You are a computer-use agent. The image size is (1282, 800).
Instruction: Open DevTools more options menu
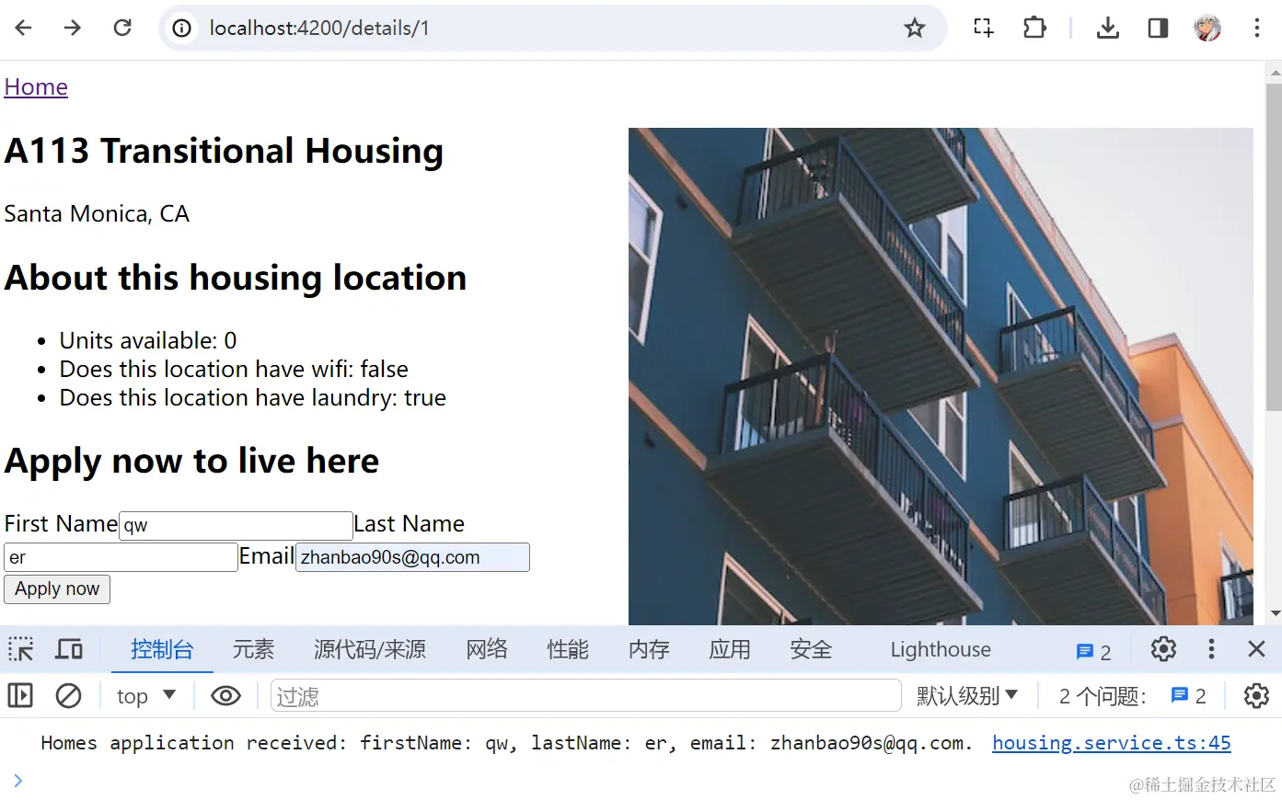1211,649
